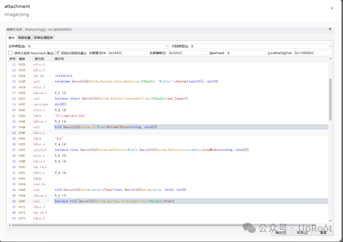This screenshot has height=242, width=343.
Task: Click the Assembly::LoadModule operand in row 27
Action: pos(151,150)
